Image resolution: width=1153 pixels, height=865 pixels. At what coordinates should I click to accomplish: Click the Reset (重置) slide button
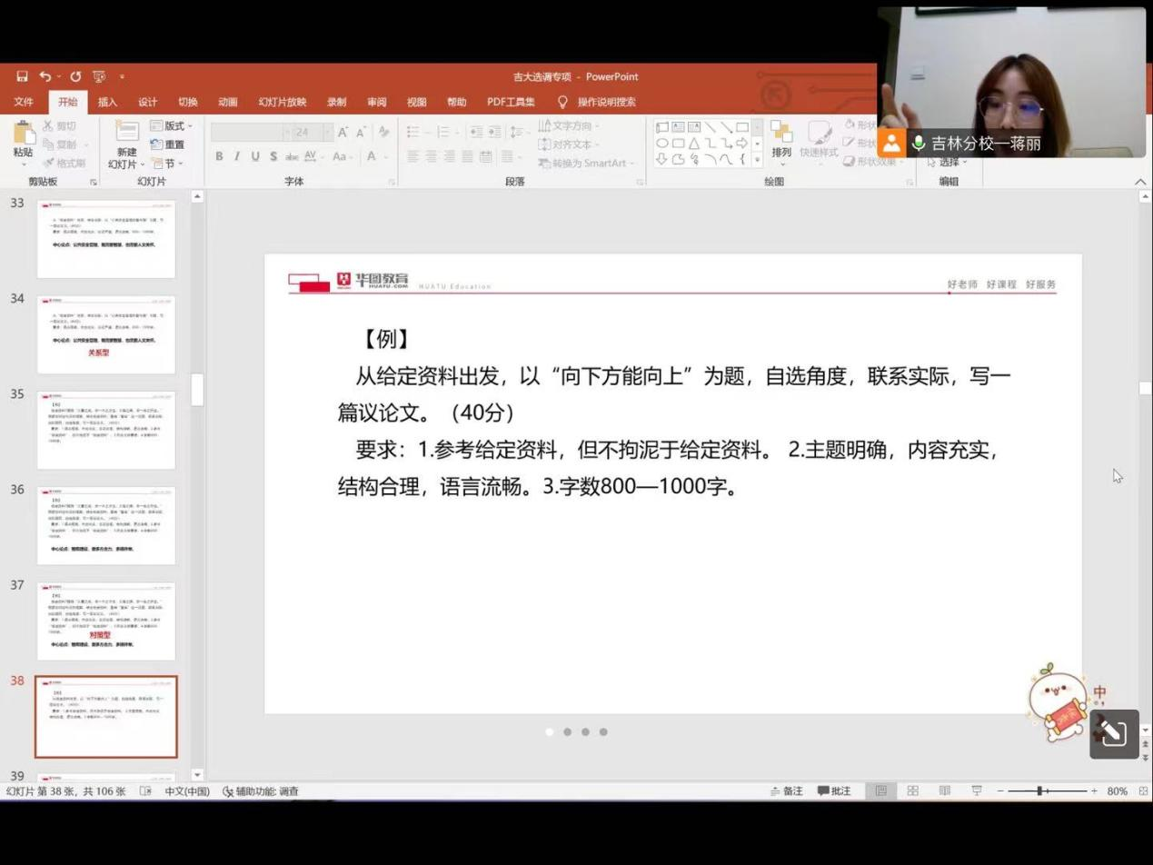pyautogui.click(x=168, y=144)
